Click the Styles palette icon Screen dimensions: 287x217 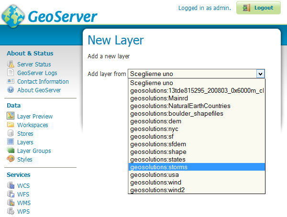(11, 159)
